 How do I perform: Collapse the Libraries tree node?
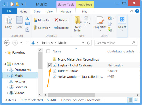[5, 64]
